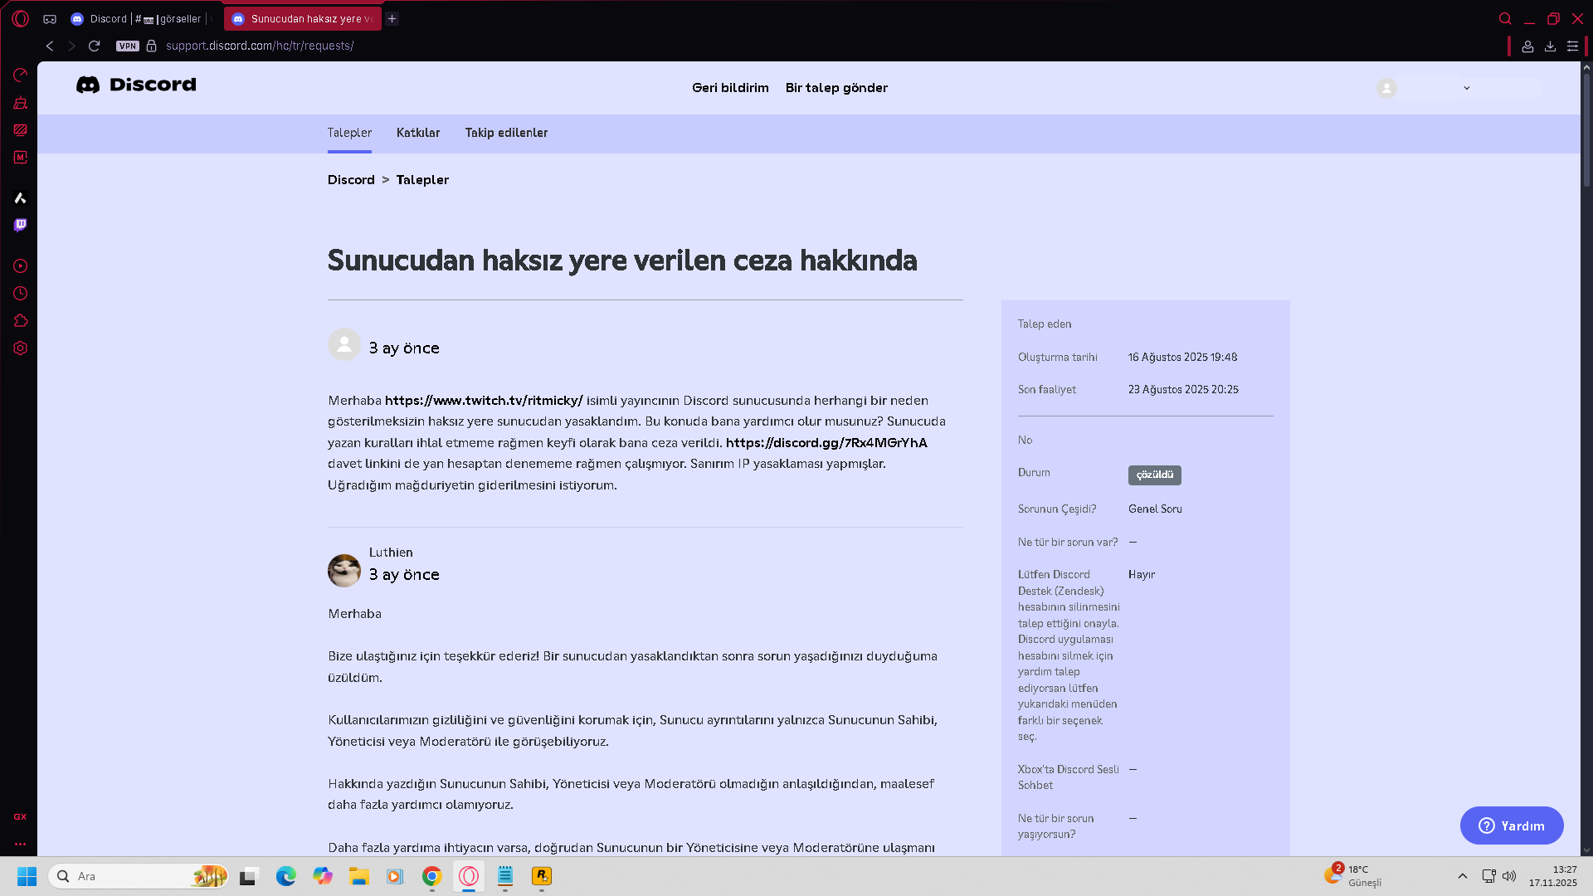Open the sidebar three-dots more menu
Viewport: 1593px width, 896px height.
[20, 844]
